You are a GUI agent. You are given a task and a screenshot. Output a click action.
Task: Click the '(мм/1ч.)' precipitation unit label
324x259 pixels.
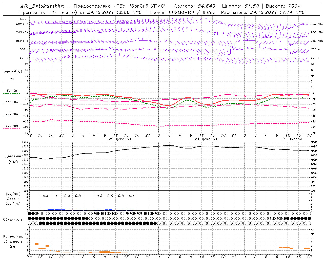tap(13, 204)
